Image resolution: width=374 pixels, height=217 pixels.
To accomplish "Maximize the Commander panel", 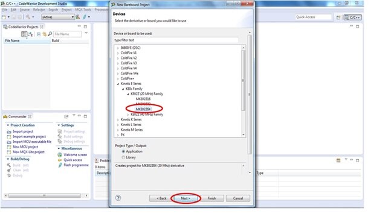I will click(x=85, y=116).
